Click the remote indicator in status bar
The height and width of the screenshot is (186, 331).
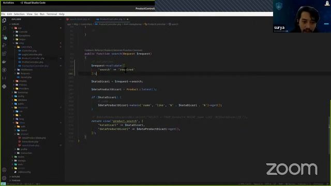click(x=3, y=184)
